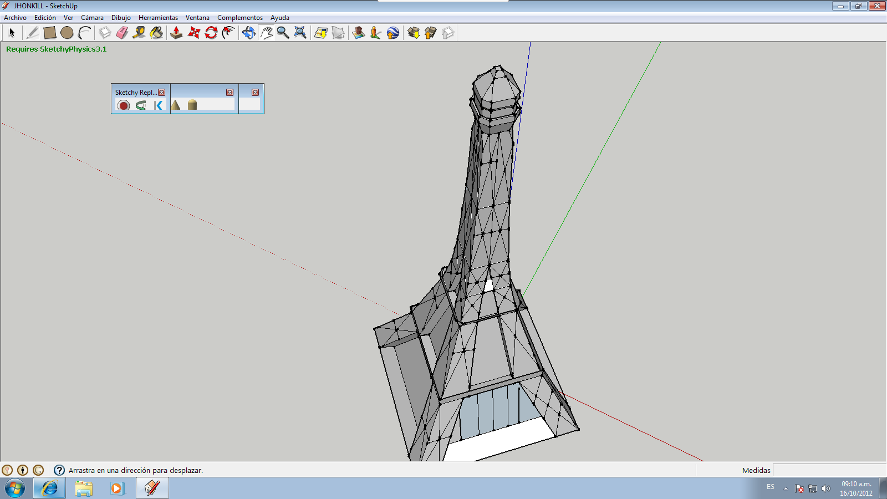887x499 pixels.
Task: Select the Tape Measure tool
Action: (x=139, y=33)
